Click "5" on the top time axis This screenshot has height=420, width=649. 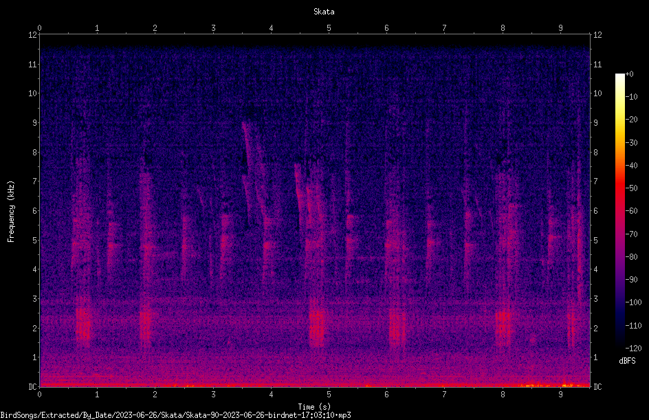point(329,28)
